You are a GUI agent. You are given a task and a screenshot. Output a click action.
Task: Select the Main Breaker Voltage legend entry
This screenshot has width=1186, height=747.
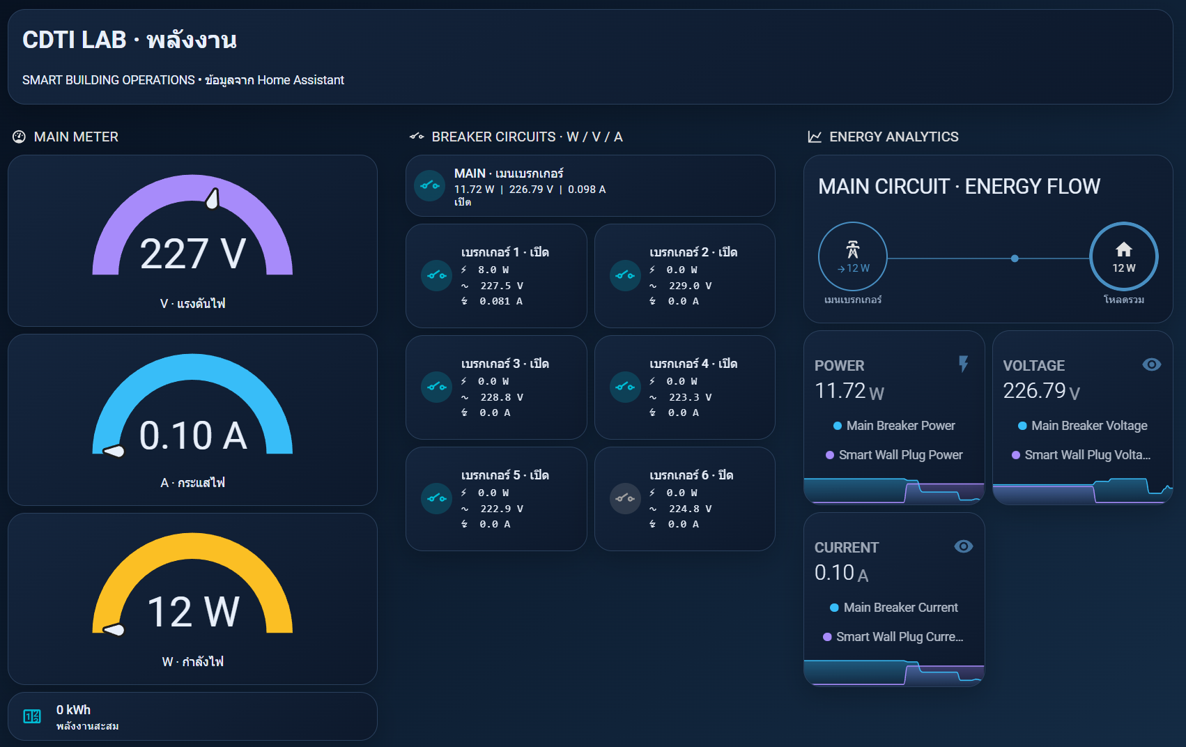[x=1083, y=426]
